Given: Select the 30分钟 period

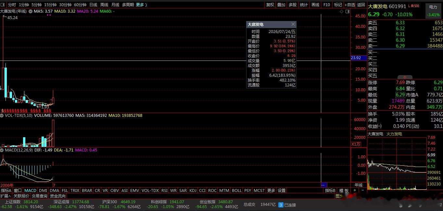Looking at the screenshot, I should point(65,5).
